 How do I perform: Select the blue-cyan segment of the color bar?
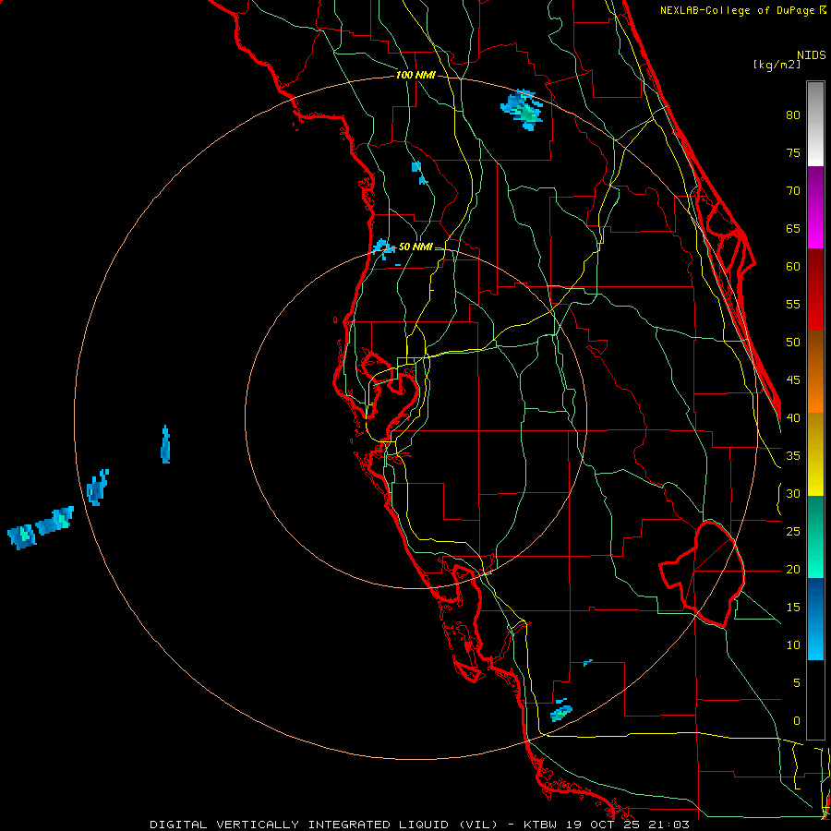click(x=815, y=619)
